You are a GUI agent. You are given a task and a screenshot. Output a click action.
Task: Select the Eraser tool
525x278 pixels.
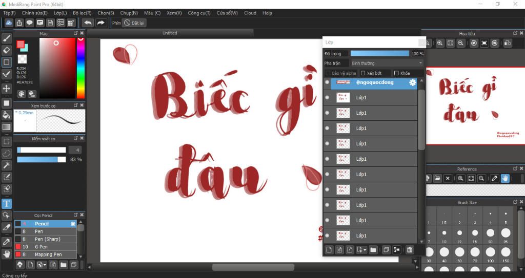pos(6,50)
